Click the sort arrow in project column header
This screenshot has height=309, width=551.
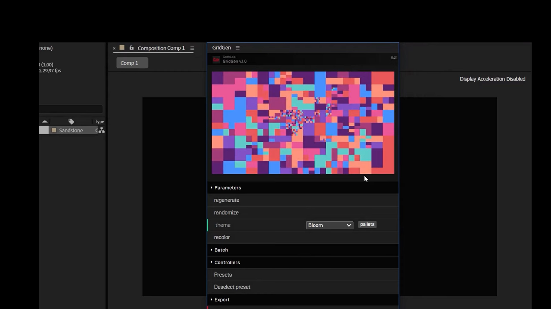[45, 122]
